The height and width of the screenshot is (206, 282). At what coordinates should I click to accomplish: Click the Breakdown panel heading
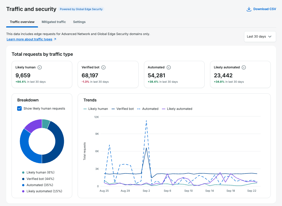(28, 100)
